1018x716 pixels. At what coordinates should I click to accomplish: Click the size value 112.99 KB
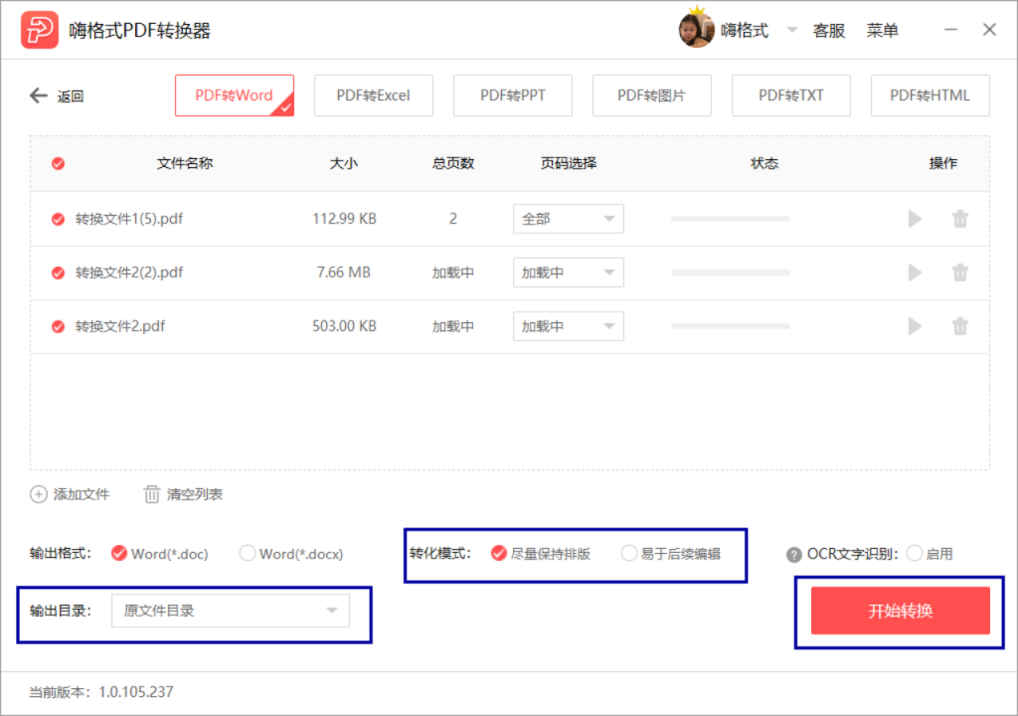pos(344,219)
